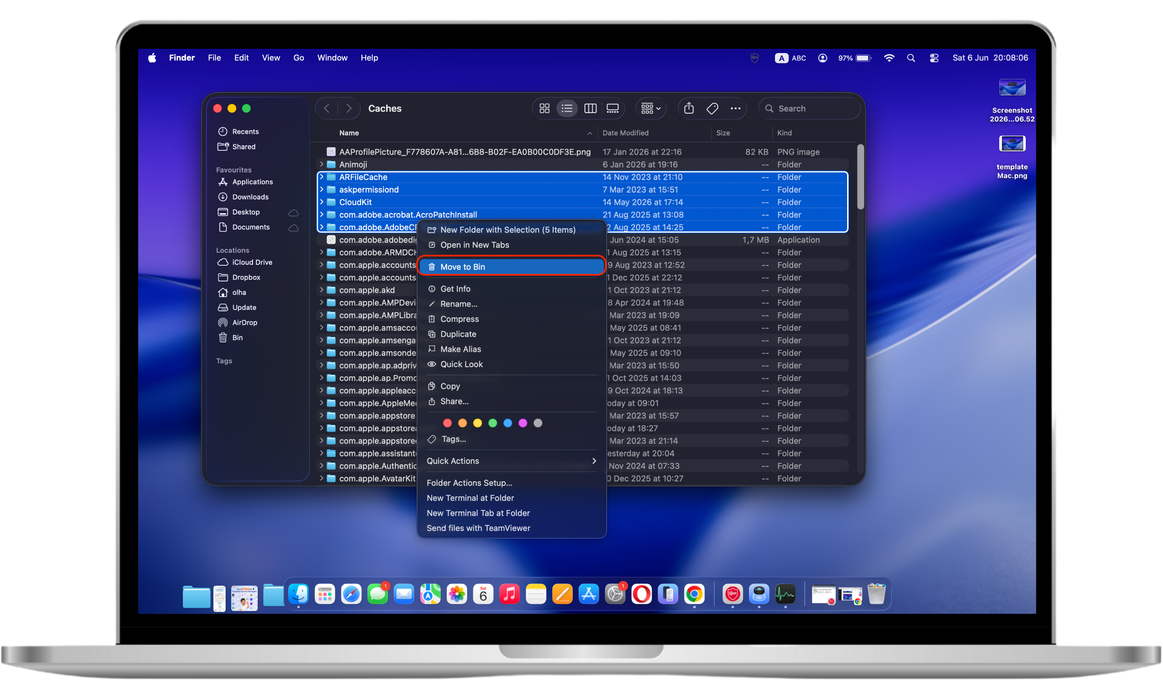Click the Share toolbar icon

coord(689,108)
